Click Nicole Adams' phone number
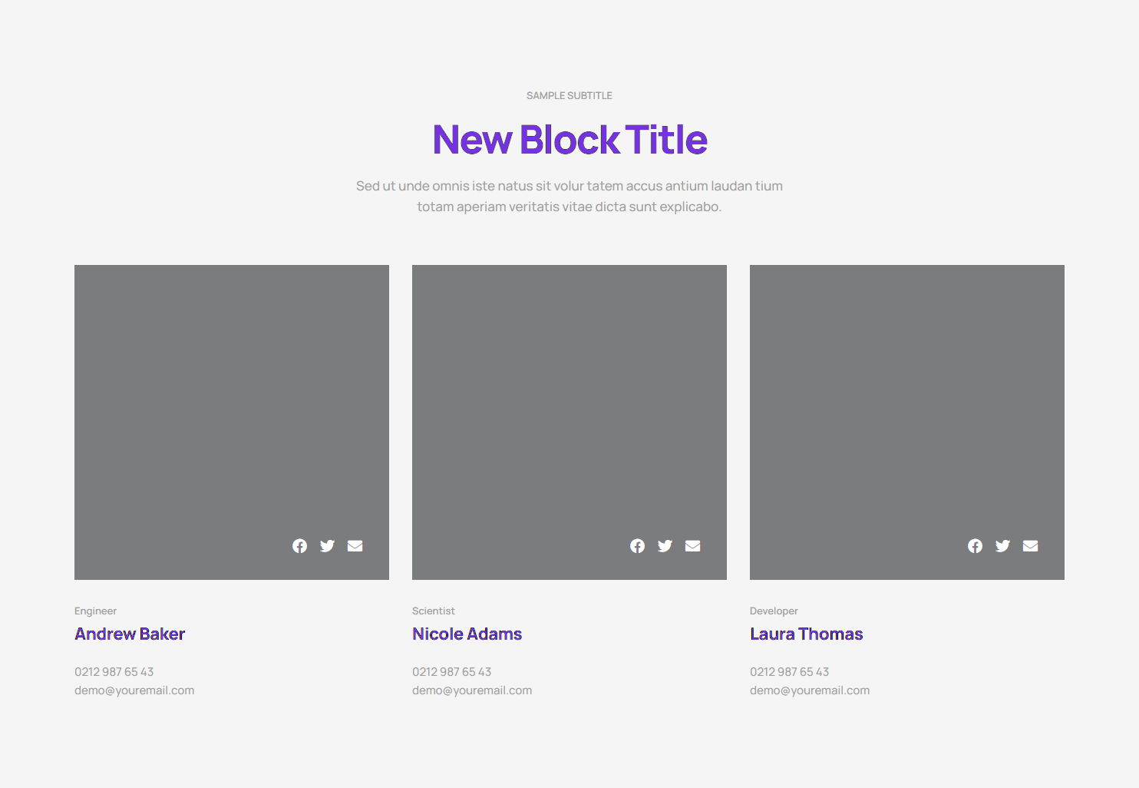 (x=451, y=672)
